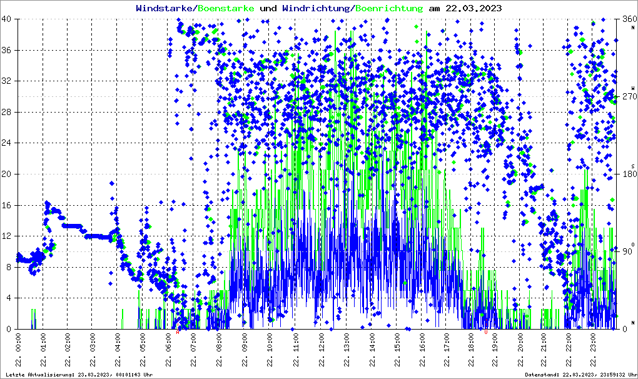Image resolution: width=638 pixels, height=379 pixels.
Task: Click the "Letzte Aktualisierung" timestamp in the footer
Action: coord(79,375)
